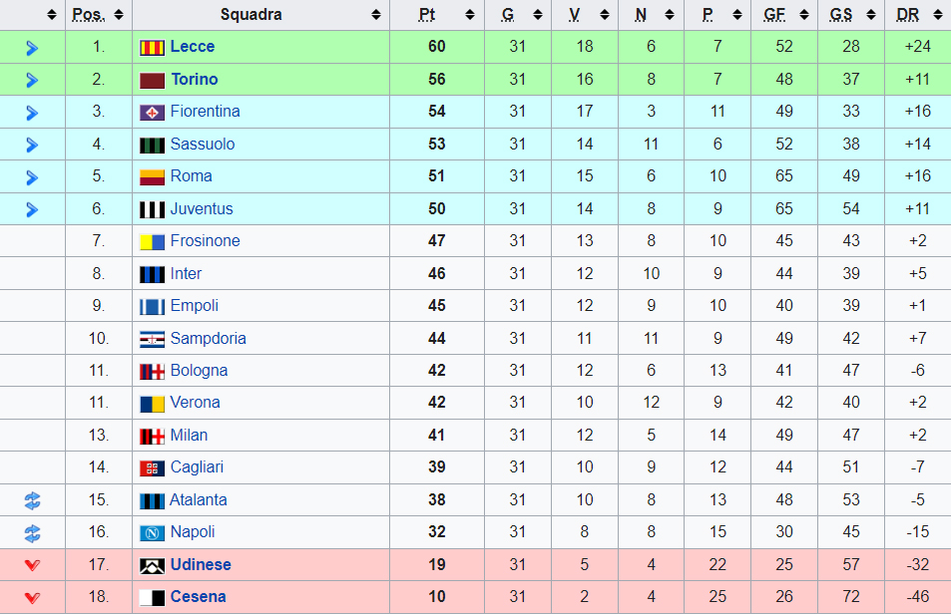Click the Napoli logo icon
Viewport: 951px width, 614px height.
pos(152,533)
